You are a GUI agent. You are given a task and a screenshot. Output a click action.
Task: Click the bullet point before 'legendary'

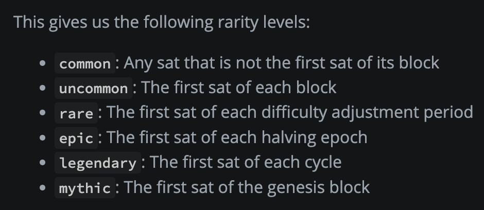[x=43, y=163]
